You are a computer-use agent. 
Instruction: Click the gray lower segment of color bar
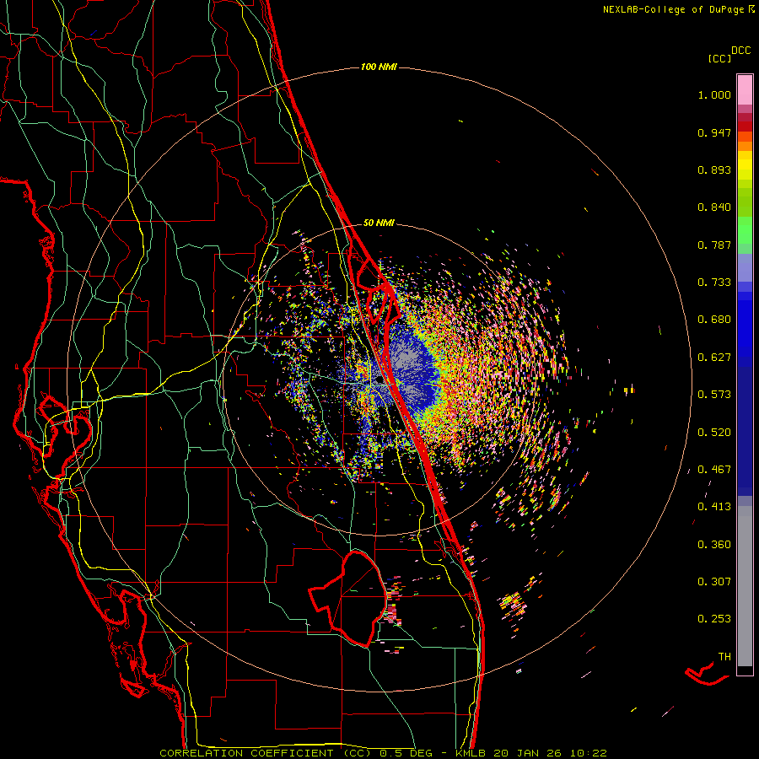(x=745, y=586)
